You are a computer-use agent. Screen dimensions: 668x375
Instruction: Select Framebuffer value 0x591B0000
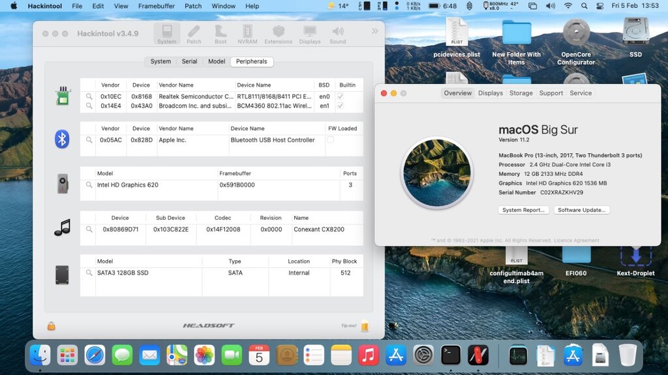pyautogui.click(x=237, y=185)
